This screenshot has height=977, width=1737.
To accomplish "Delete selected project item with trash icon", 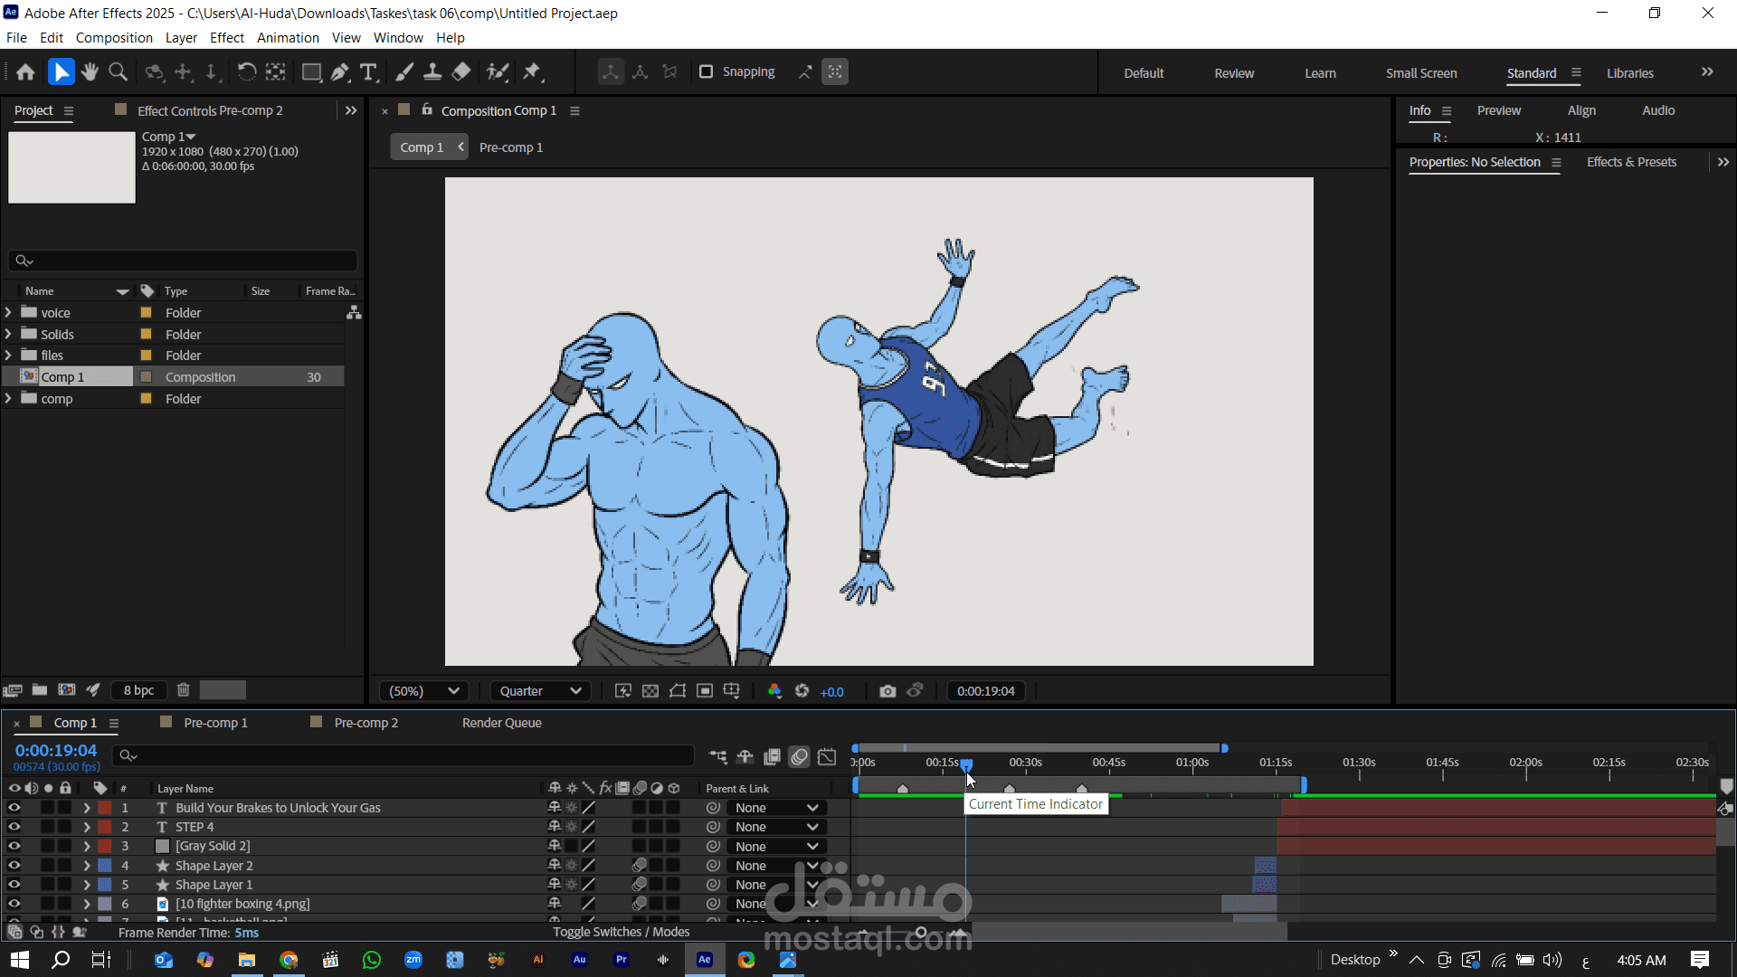I will (183, 690).
